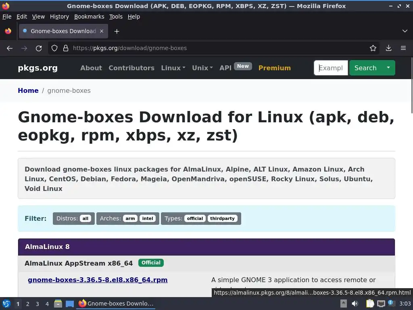
Task: Toggle the official type filter
Action: click(195, 218)
